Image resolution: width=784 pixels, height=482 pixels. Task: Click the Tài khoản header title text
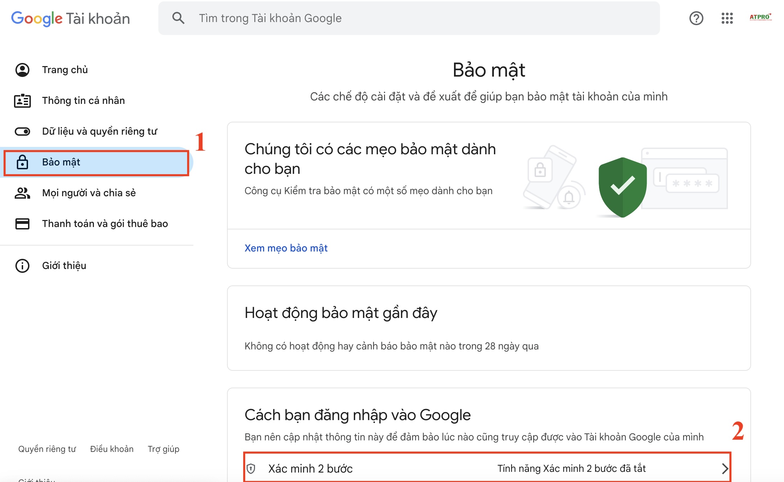pos(98,19)
